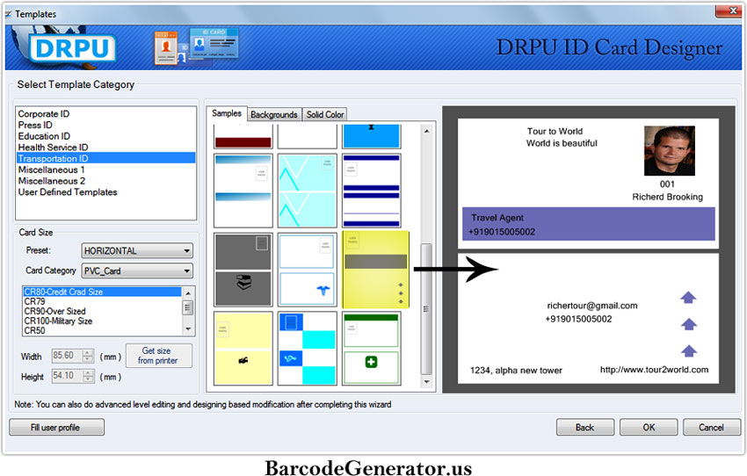Click the middle purple arrow on preview back
Image resolution: width=747 pixels, height=476 pixels.
click(688, 324)
